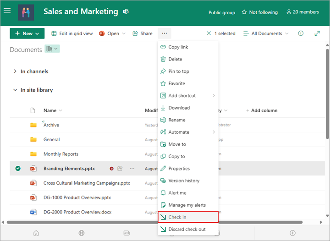Expand the In channels group
Image resolution: width=330 pixels, height=241 pixels.
16,71
